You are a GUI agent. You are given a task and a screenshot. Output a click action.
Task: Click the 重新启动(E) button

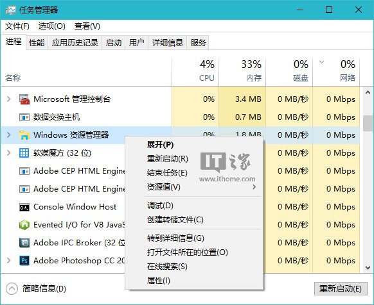[x=341, y=289]
